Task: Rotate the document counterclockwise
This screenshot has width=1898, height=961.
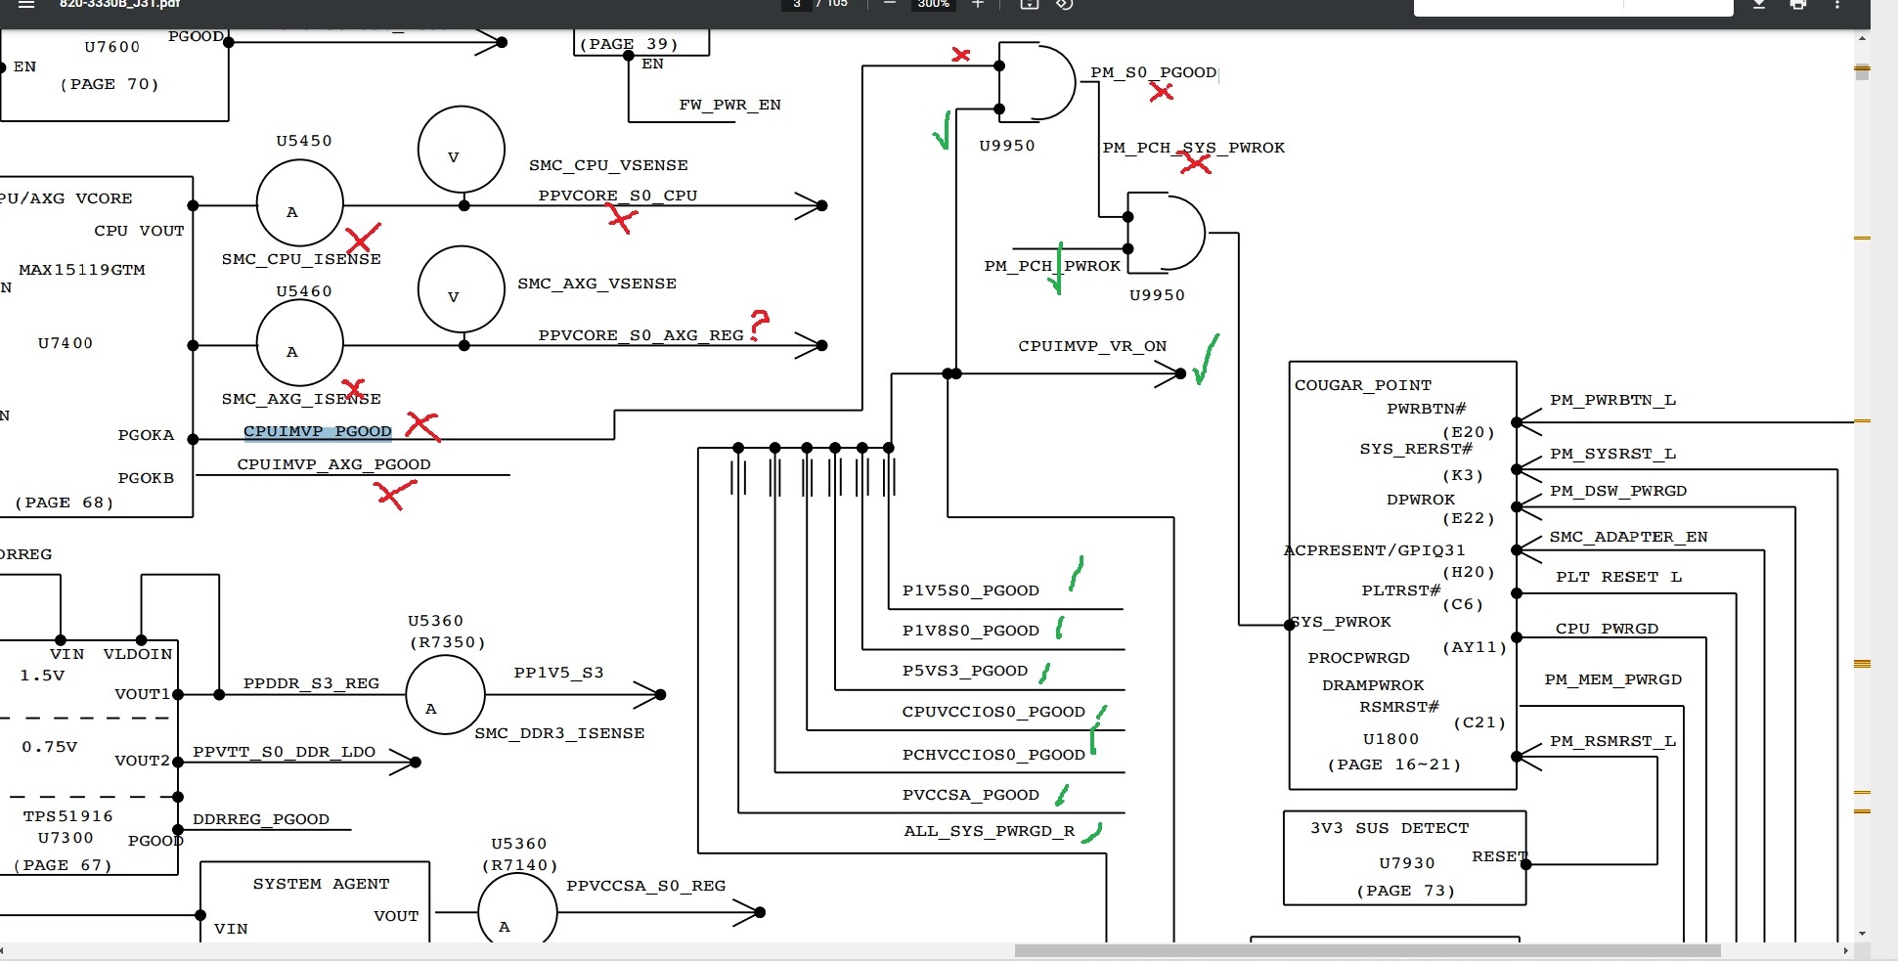Action: pyautogui.click(x=1065, y=4)
